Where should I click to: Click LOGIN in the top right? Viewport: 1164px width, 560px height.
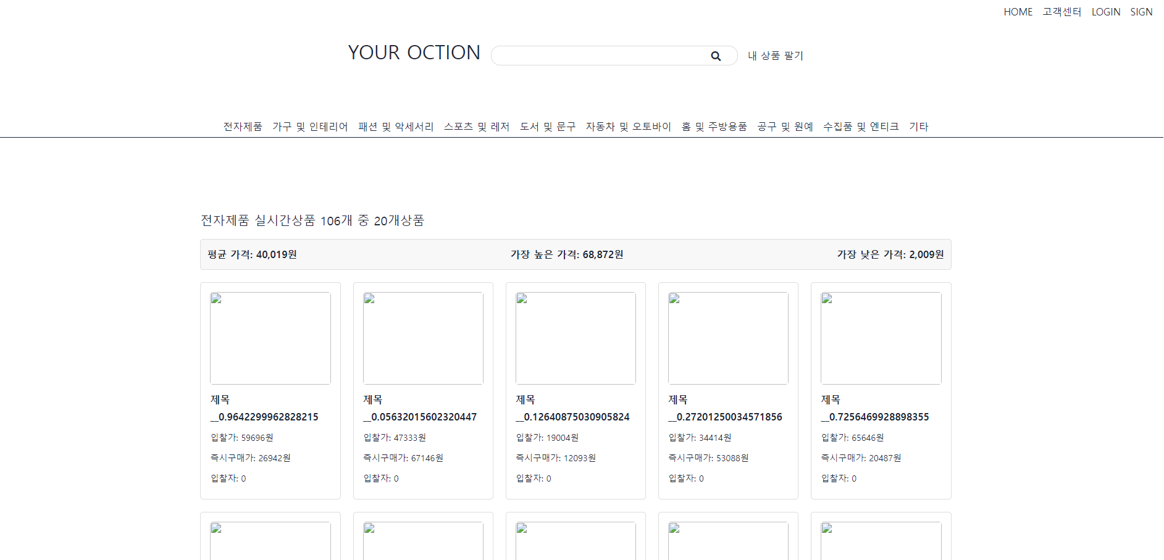tap(1105, 11)
